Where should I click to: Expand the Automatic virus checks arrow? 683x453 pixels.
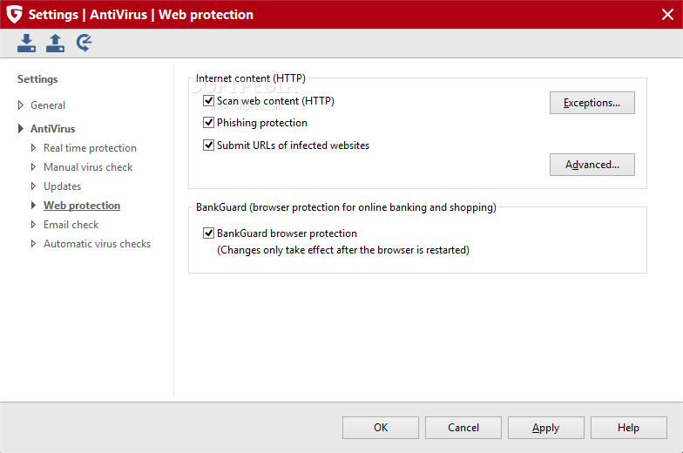pos(34,244)
